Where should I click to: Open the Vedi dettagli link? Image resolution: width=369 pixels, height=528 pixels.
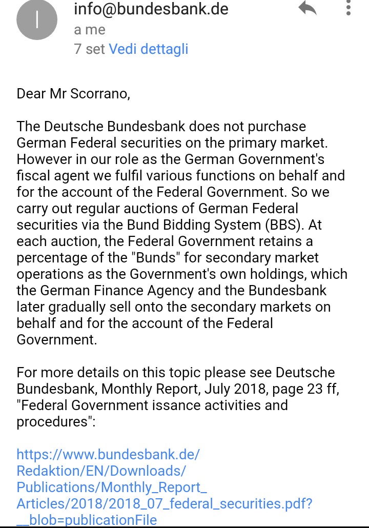pyautogui.click(x=149, y=49)
